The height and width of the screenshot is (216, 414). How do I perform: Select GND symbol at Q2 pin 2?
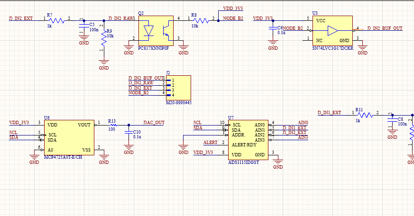(129, 50)
